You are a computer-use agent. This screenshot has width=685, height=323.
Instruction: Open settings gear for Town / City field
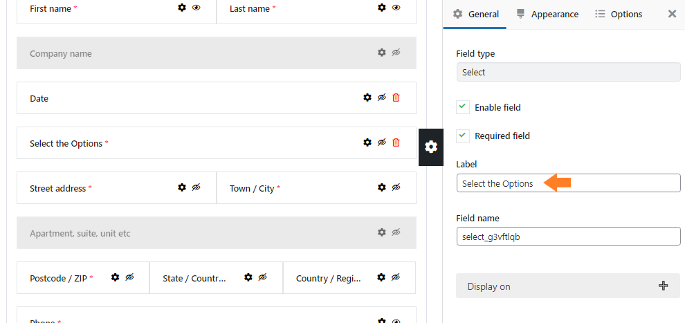pos(382,187)
